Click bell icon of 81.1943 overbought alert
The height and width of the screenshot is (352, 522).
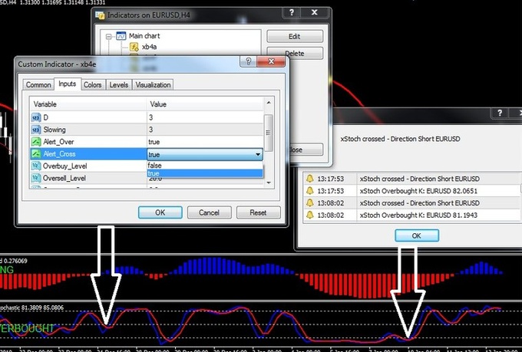(x=310, y=215)
